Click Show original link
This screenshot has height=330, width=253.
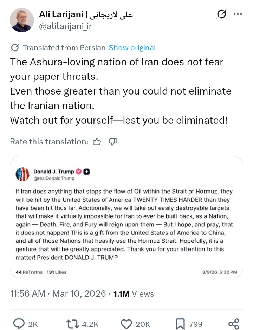132,48
